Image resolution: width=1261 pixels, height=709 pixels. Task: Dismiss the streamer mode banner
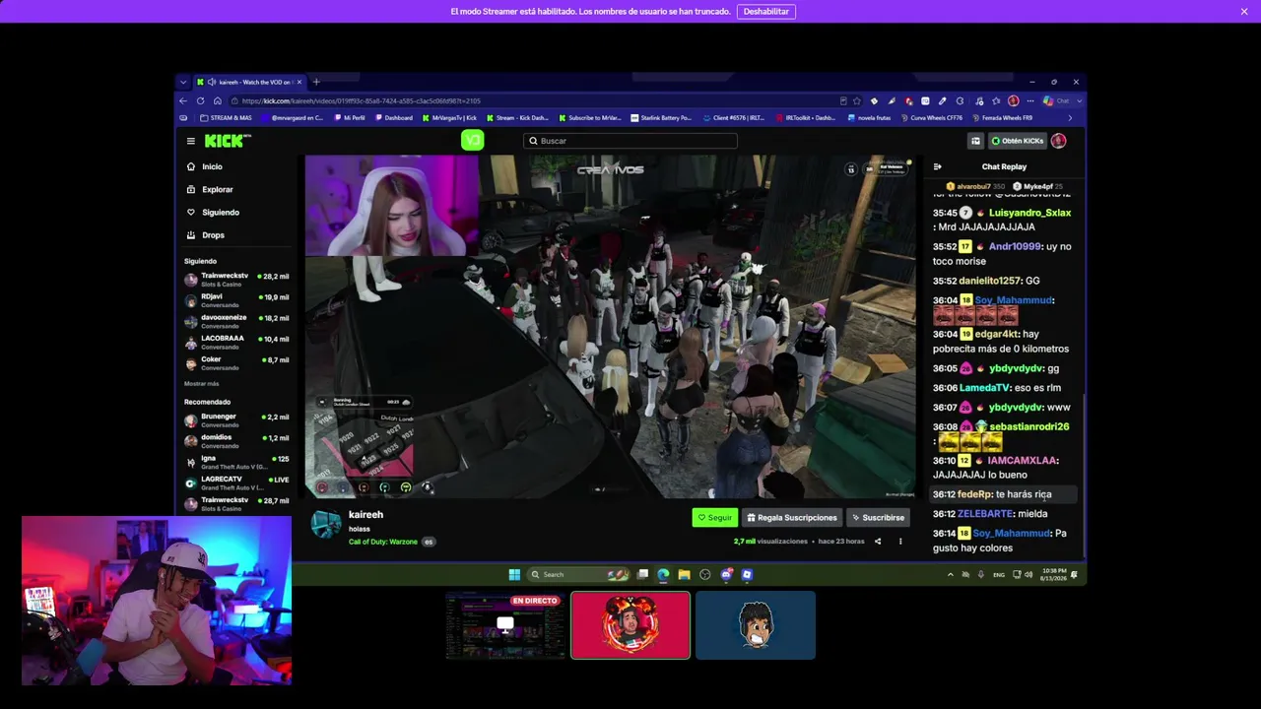(x=1244, y=11)
